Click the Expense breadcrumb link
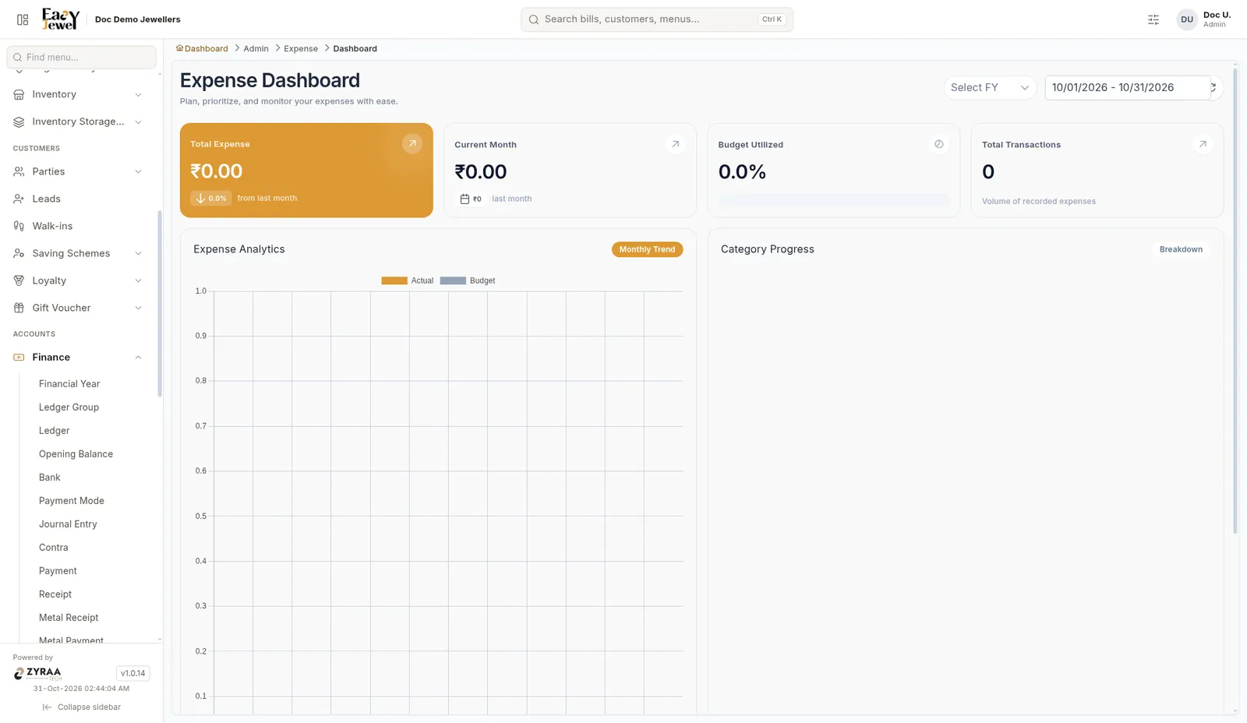This screenshot has width=1247, height=723. 301,48
